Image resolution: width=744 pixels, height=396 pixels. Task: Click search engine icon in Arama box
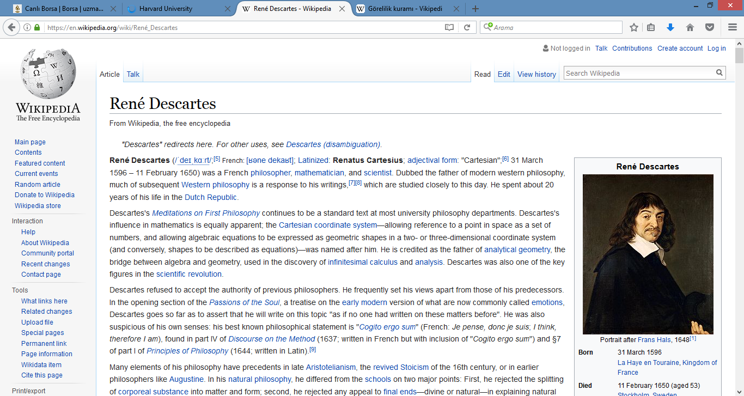click(x=488, y=27)
